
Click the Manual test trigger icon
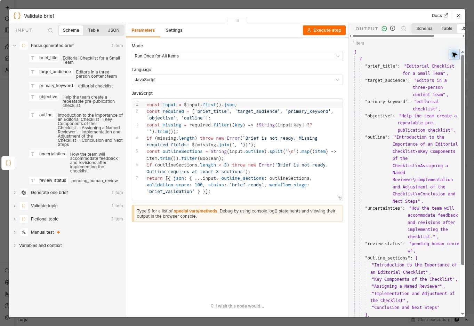24,232
